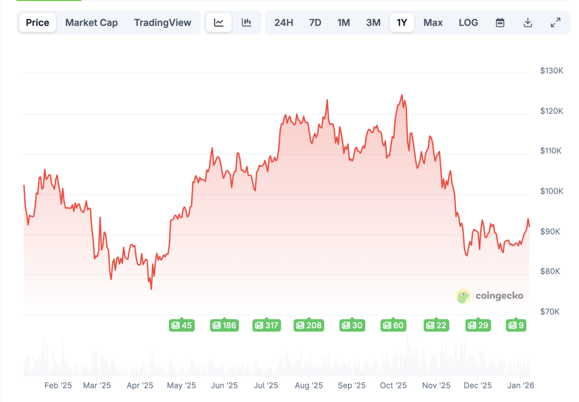Switch to the Market Cap tab
Viewport: 579px width, 402px height.
91,22
